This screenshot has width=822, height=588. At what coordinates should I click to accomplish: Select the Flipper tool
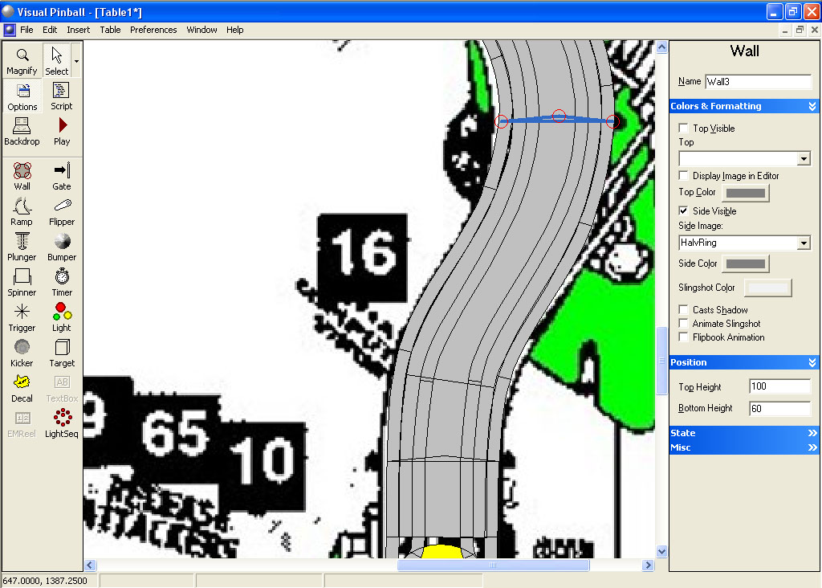click(62, 211)
